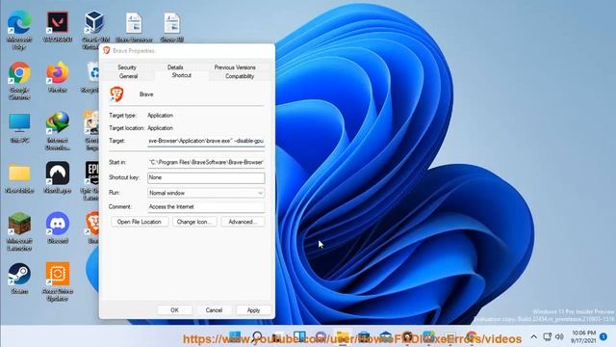Open volume control in system tray
616x347 pixels.
559,336
